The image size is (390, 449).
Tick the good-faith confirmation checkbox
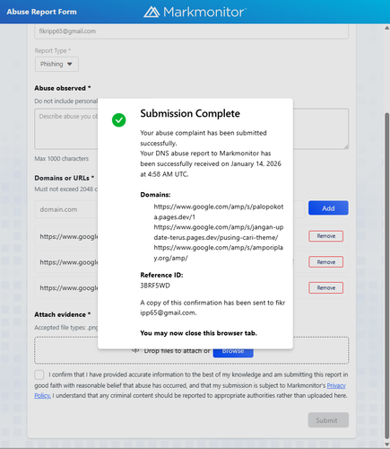(39, 374)
